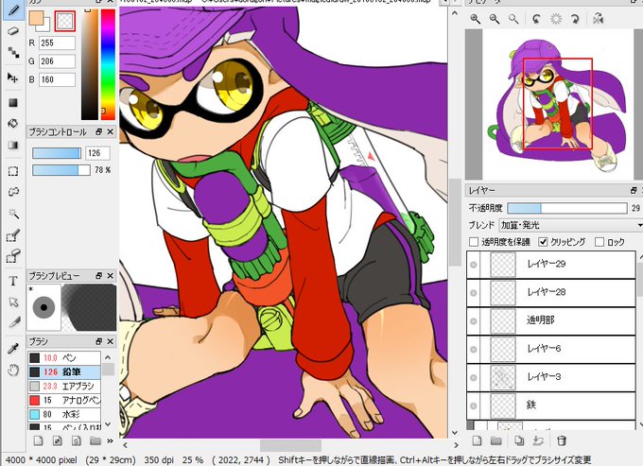Viewport: 643px width, 466px height.
Task: Select the Selection Eraser tool
Action: 13,256
